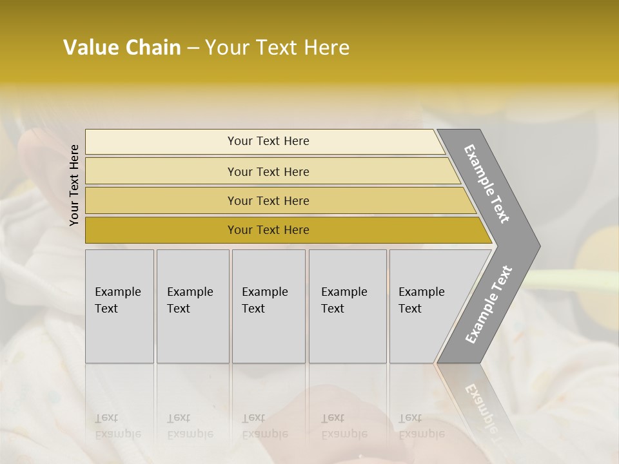The width and height of the screenshot is (619, 464).
Task: Click the mirrored reflection text under the fourth box
Action: click(x=344, y=426)
